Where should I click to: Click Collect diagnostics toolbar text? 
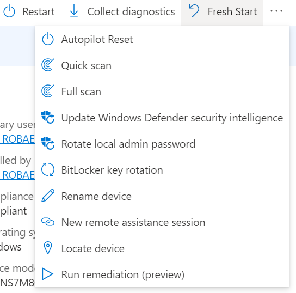pyautogui.click(x=131, y=12)
